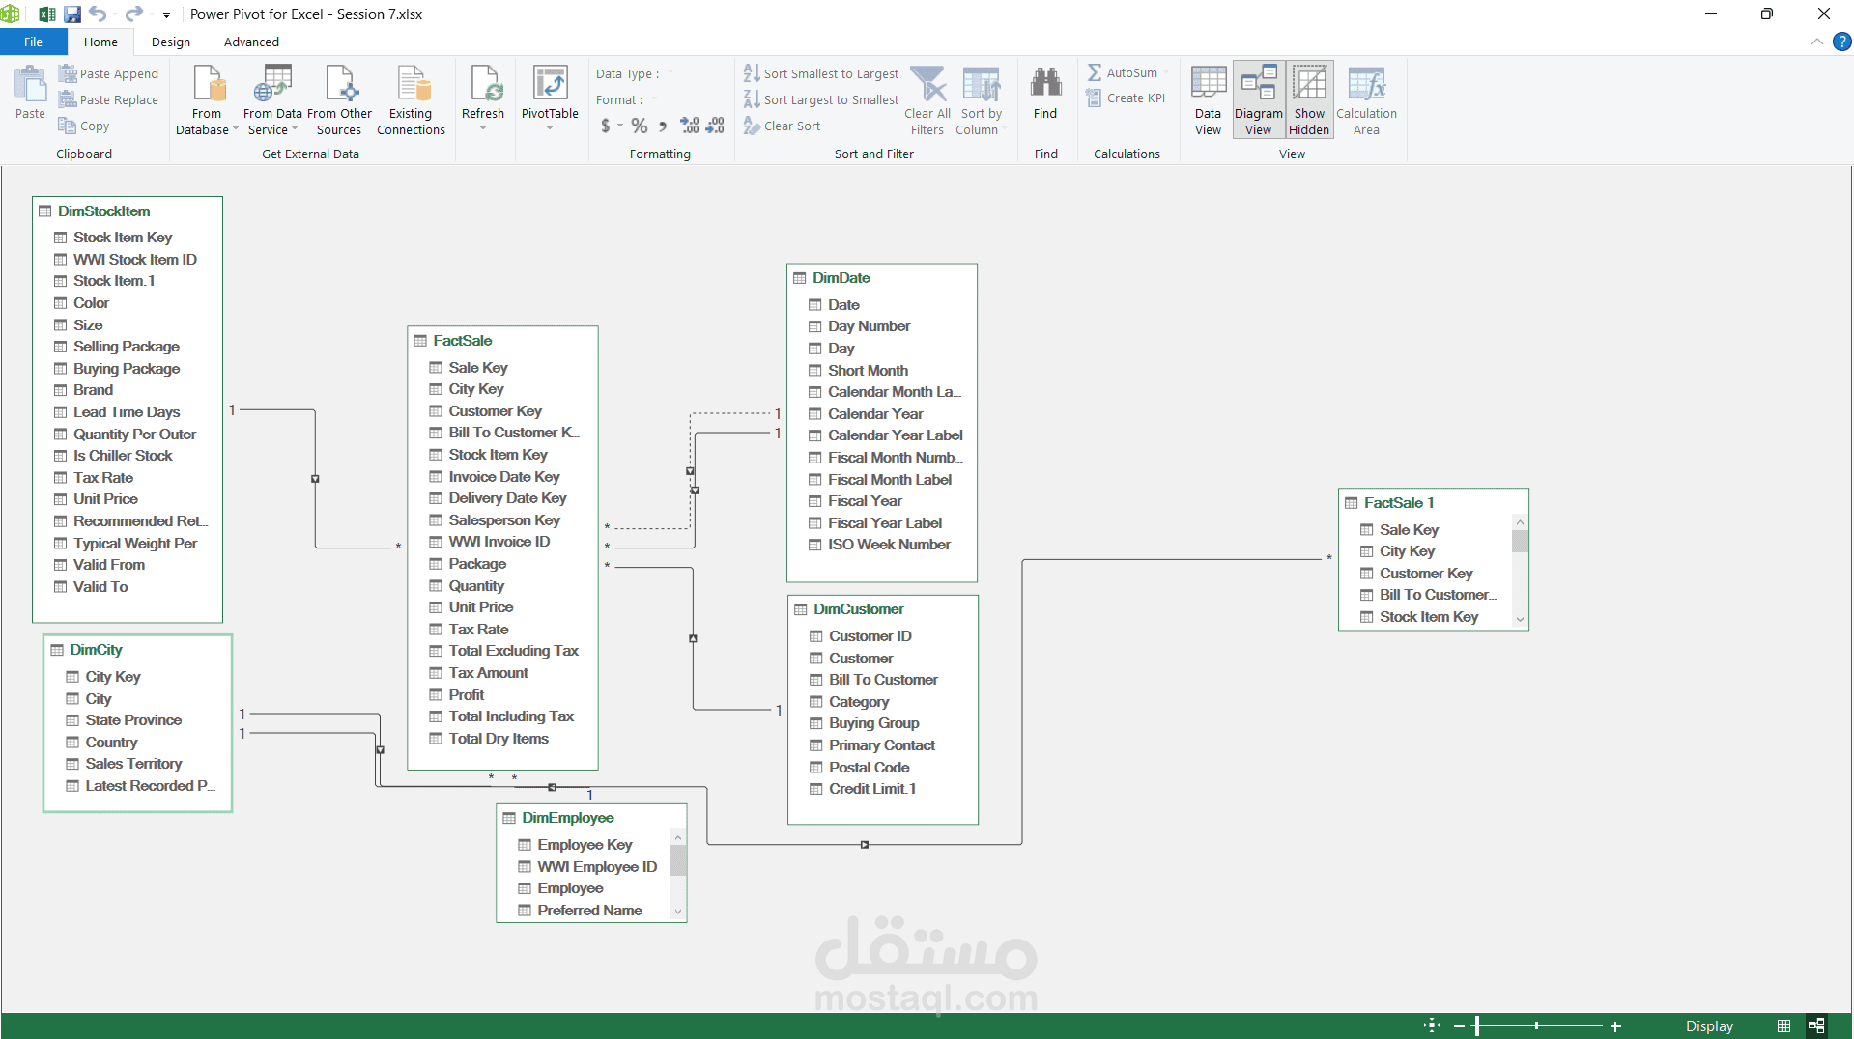Image resolution: width=1854 pixels, height=1039 pixels.
Task: Insert a PivotTable from ribbon
Action: tap(550, 92)
